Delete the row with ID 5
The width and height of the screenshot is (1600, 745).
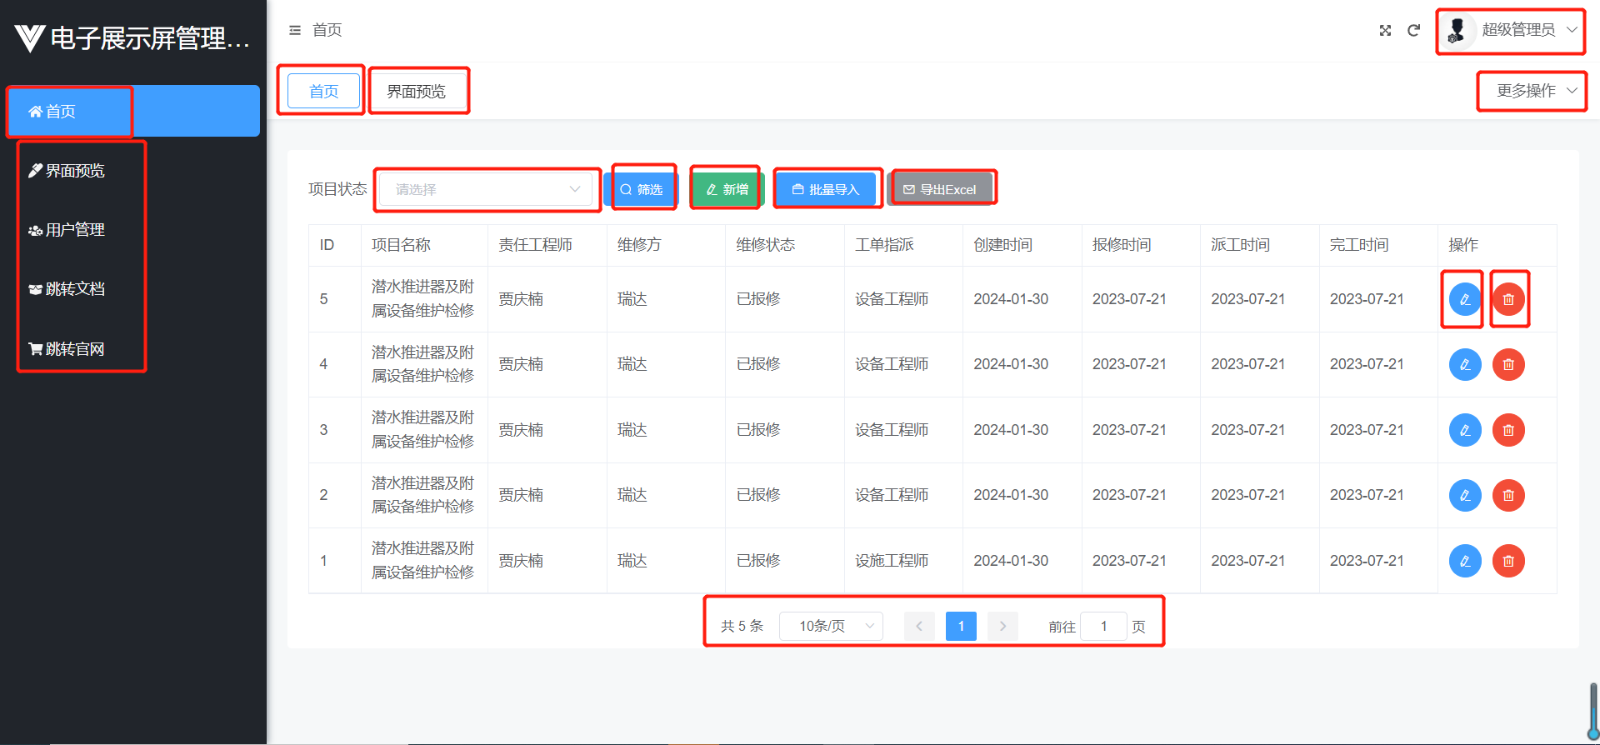click(x=1507, y=299)
